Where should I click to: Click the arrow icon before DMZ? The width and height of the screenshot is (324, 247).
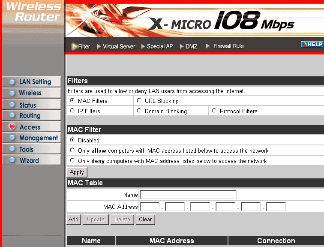182,46
